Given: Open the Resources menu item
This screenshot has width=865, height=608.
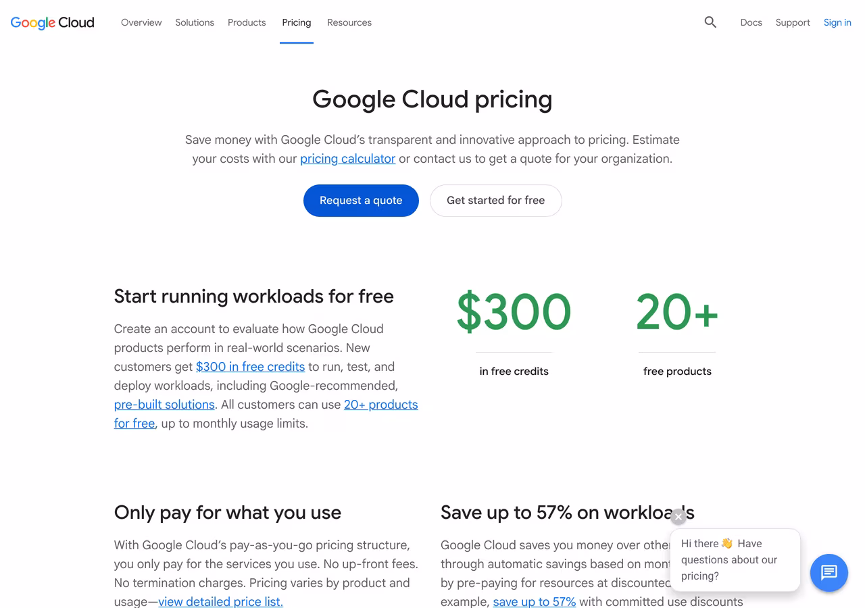Looking at the screenshot, I should coord(349,22).
